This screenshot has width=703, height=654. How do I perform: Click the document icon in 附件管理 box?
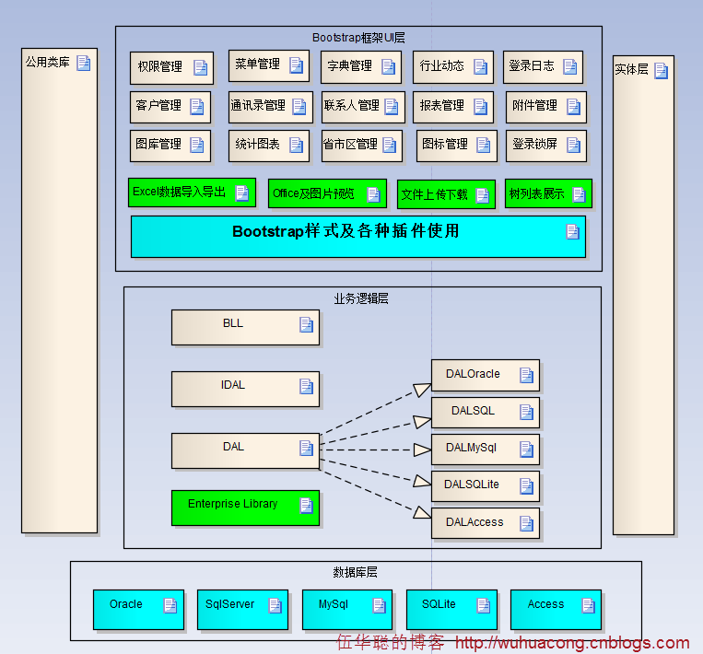pyautogui.click(x=573, y=107)
